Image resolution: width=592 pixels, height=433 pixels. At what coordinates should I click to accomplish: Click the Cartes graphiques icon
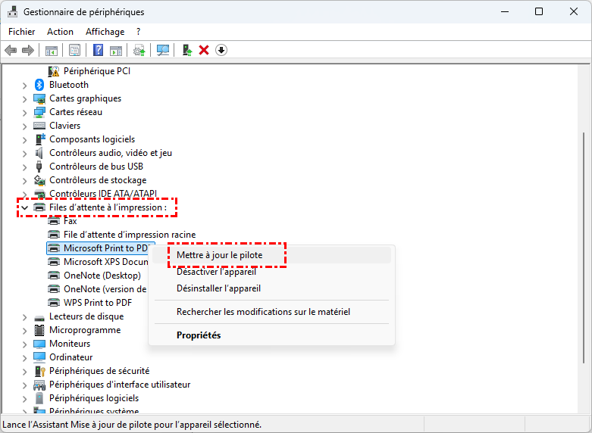[x=39, y=98]
